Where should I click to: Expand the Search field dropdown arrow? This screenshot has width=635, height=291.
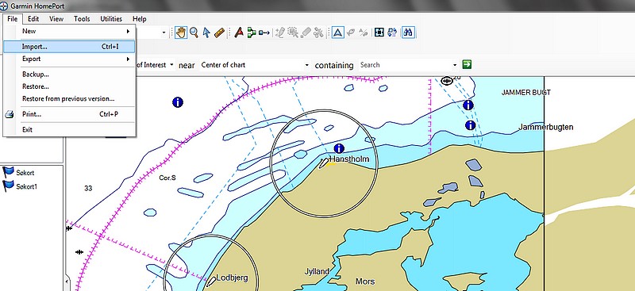click(455, 65)
